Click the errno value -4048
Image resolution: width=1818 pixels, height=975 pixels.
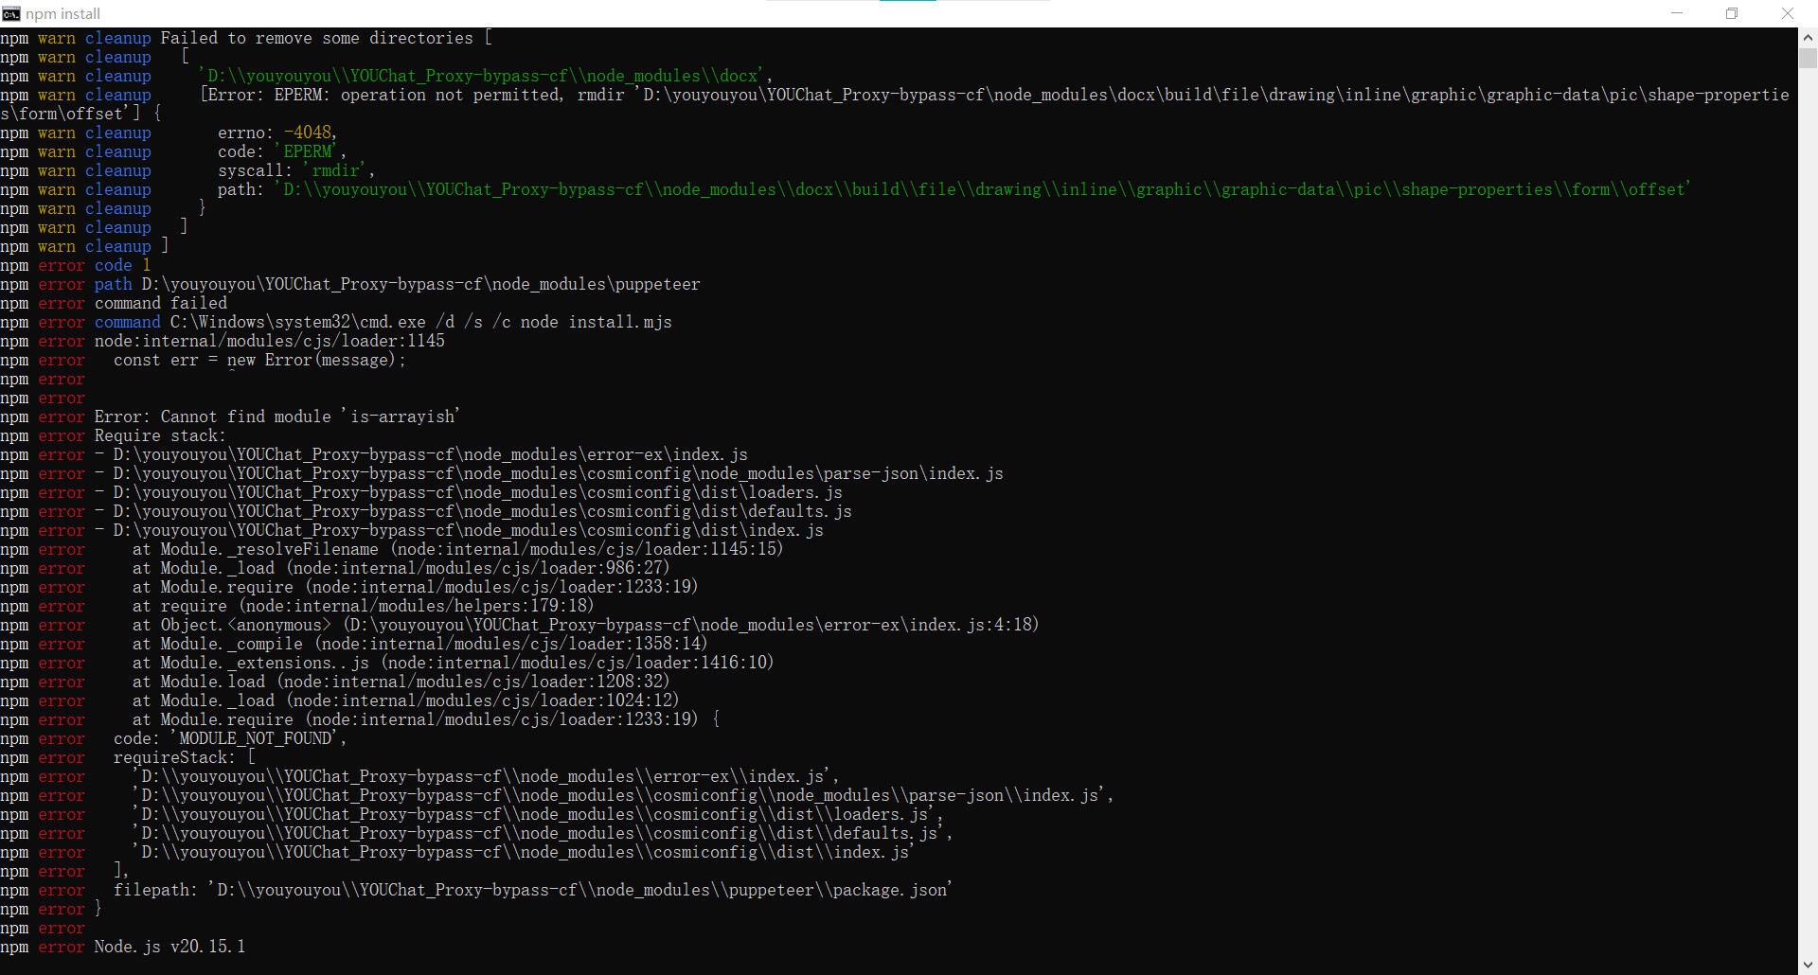tap(309, 133)
